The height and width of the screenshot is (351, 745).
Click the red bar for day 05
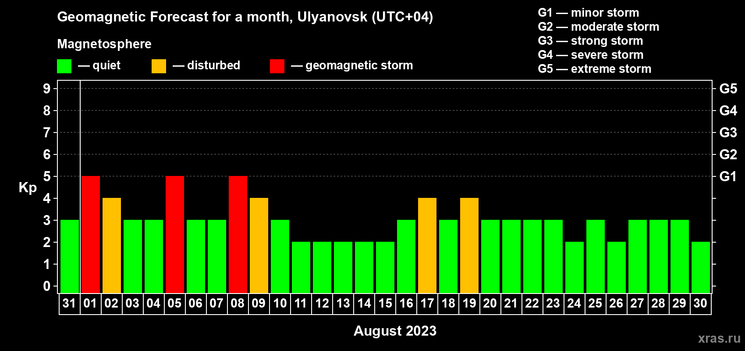click(x=175, y=234)
